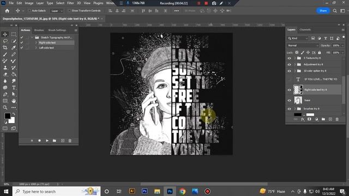Select the Rectangular Marquee tool
This screenshot has height=196, width=349.
pos(14,34)
